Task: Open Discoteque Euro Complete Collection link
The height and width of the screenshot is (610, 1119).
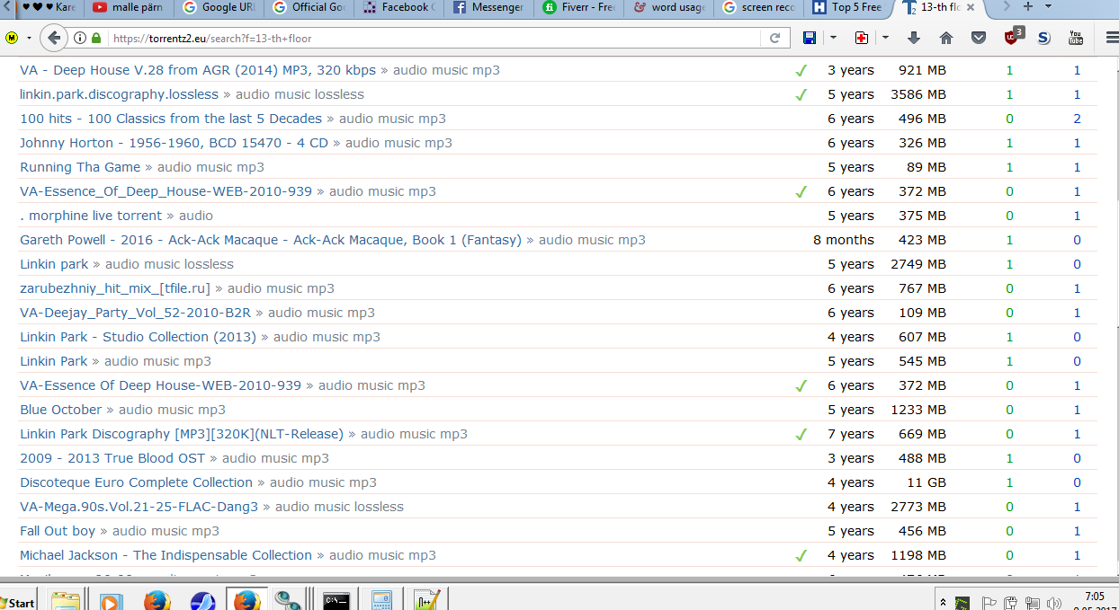Action: (x=136, y=482)
